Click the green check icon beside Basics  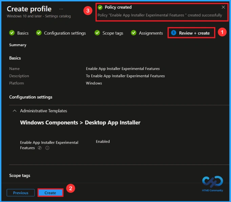[x=12, y=33]
